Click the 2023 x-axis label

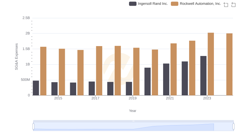pos(207,98)
